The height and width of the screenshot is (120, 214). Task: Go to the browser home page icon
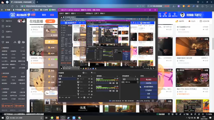17,6
